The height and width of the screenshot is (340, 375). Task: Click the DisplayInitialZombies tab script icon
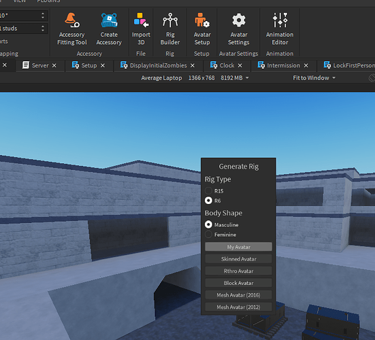[x=124, y=65]
